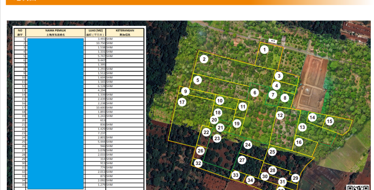Click the area value "2.801"
This screenshot has height=190, width=374.
pyautogui.click(x=102, y=138)
